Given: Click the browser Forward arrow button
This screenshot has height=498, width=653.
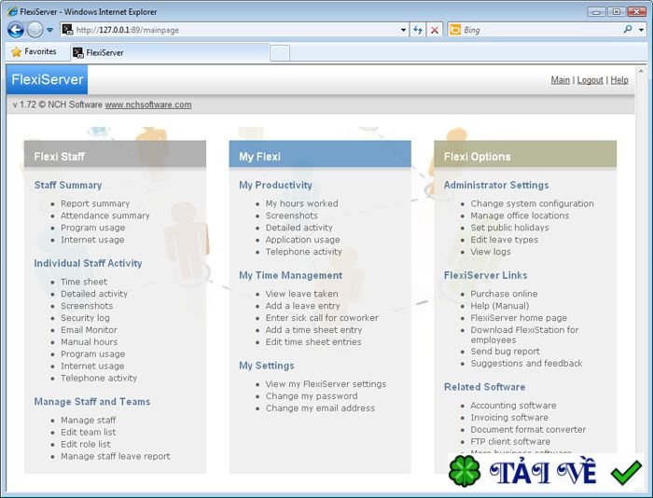Looking at the screenshot, I should pyautogui.click(x=35, y=30).
